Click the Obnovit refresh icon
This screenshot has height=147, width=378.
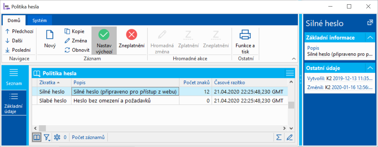pos(67,50)
